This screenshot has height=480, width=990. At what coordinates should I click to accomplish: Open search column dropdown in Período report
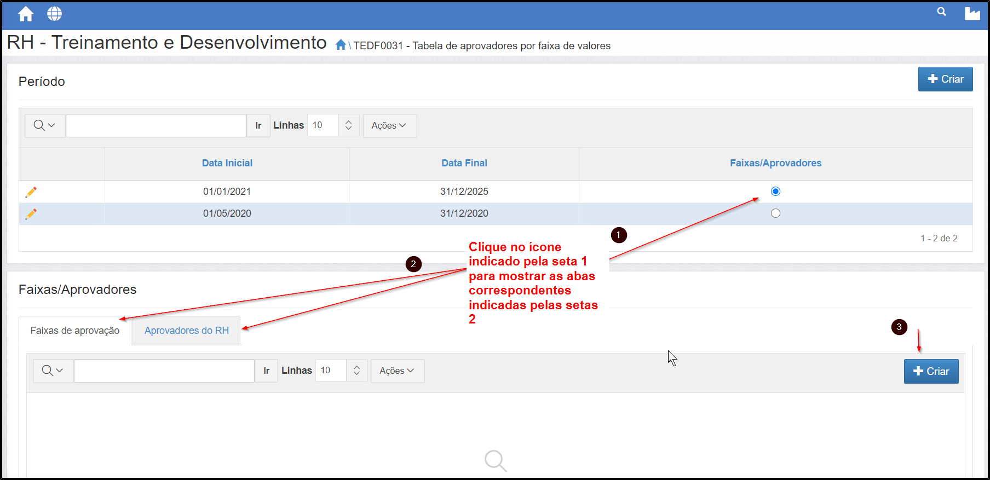click(x=45, y=125)
